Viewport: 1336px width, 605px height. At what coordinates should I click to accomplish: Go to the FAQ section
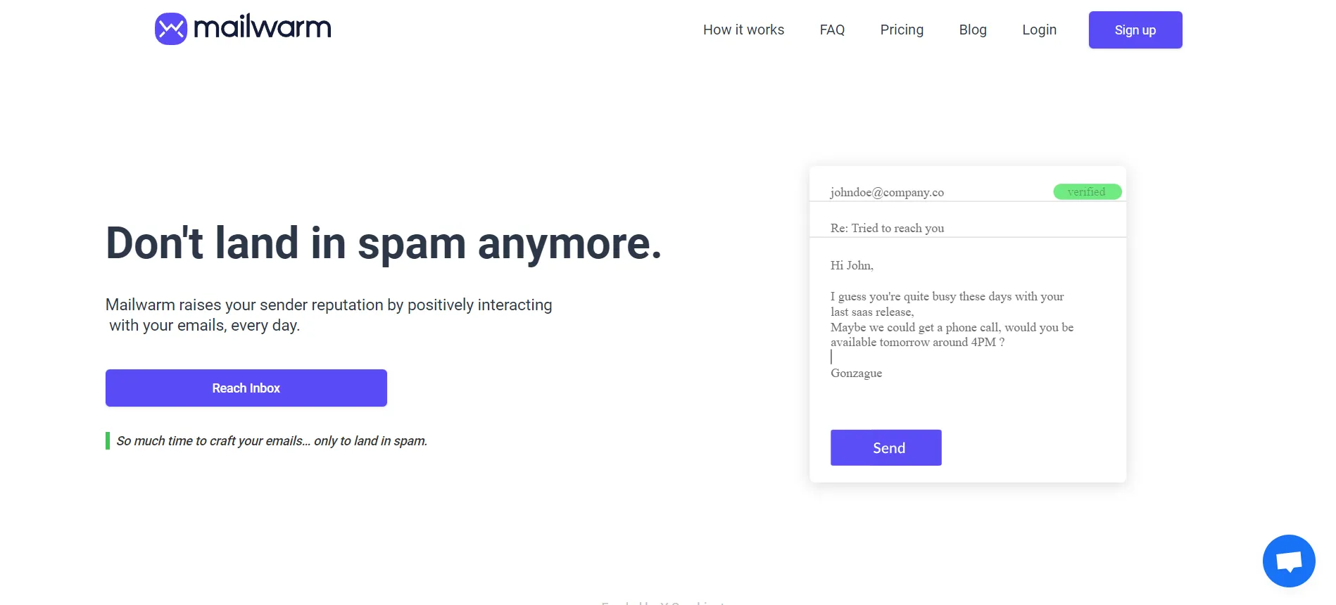coord(832,30)
